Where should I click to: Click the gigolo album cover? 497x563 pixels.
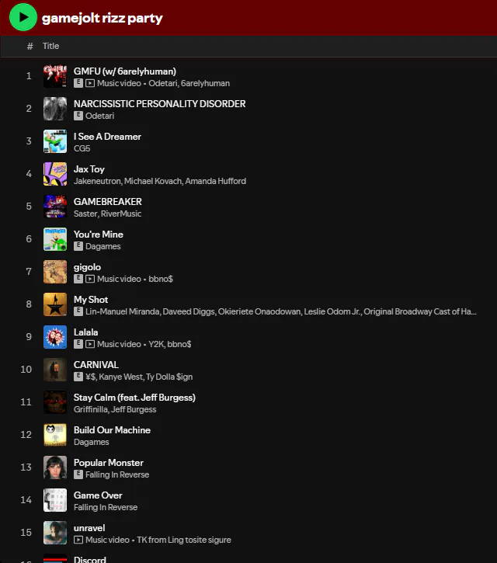pos(55,272)
